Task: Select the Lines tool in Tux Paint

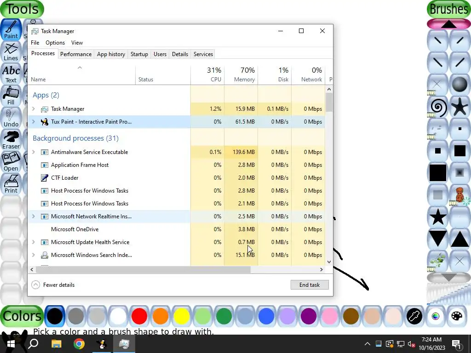Action: [11, 51]
